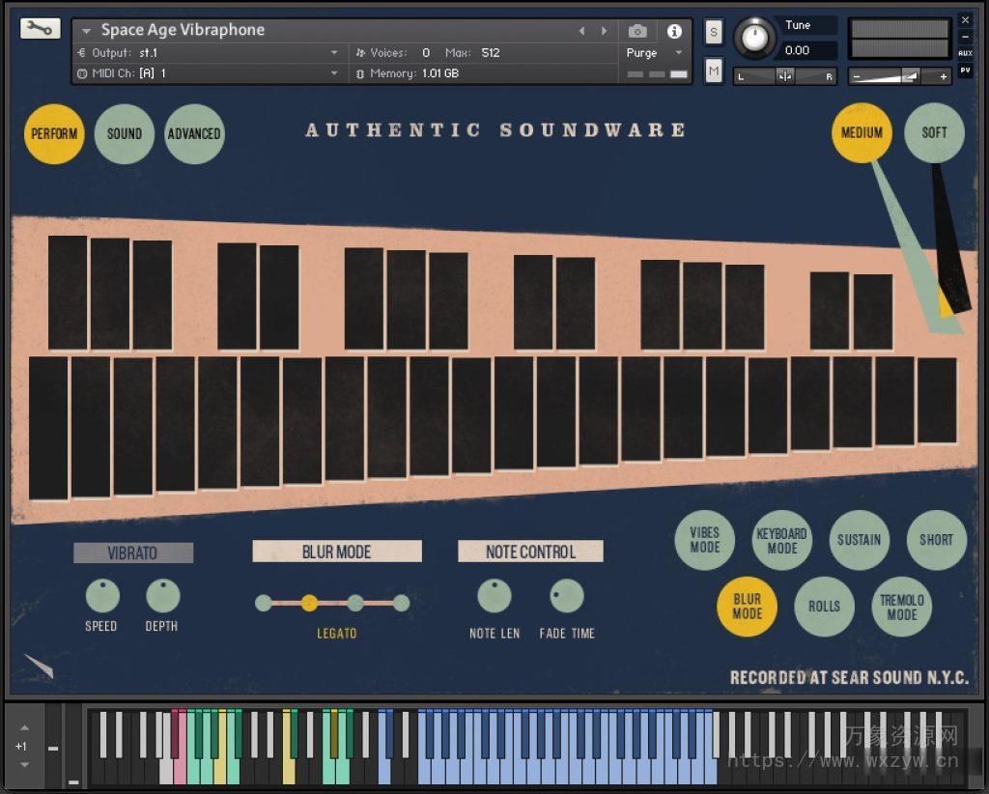Click the Tune knob
Image resolution: width=989 pixels, height=794 pixels.
coord(754,37)
